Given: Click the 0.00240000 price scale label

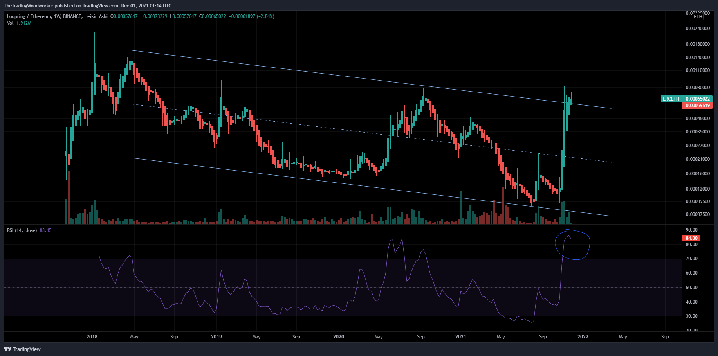Looking at the screenshot, I should click(698, 29).
